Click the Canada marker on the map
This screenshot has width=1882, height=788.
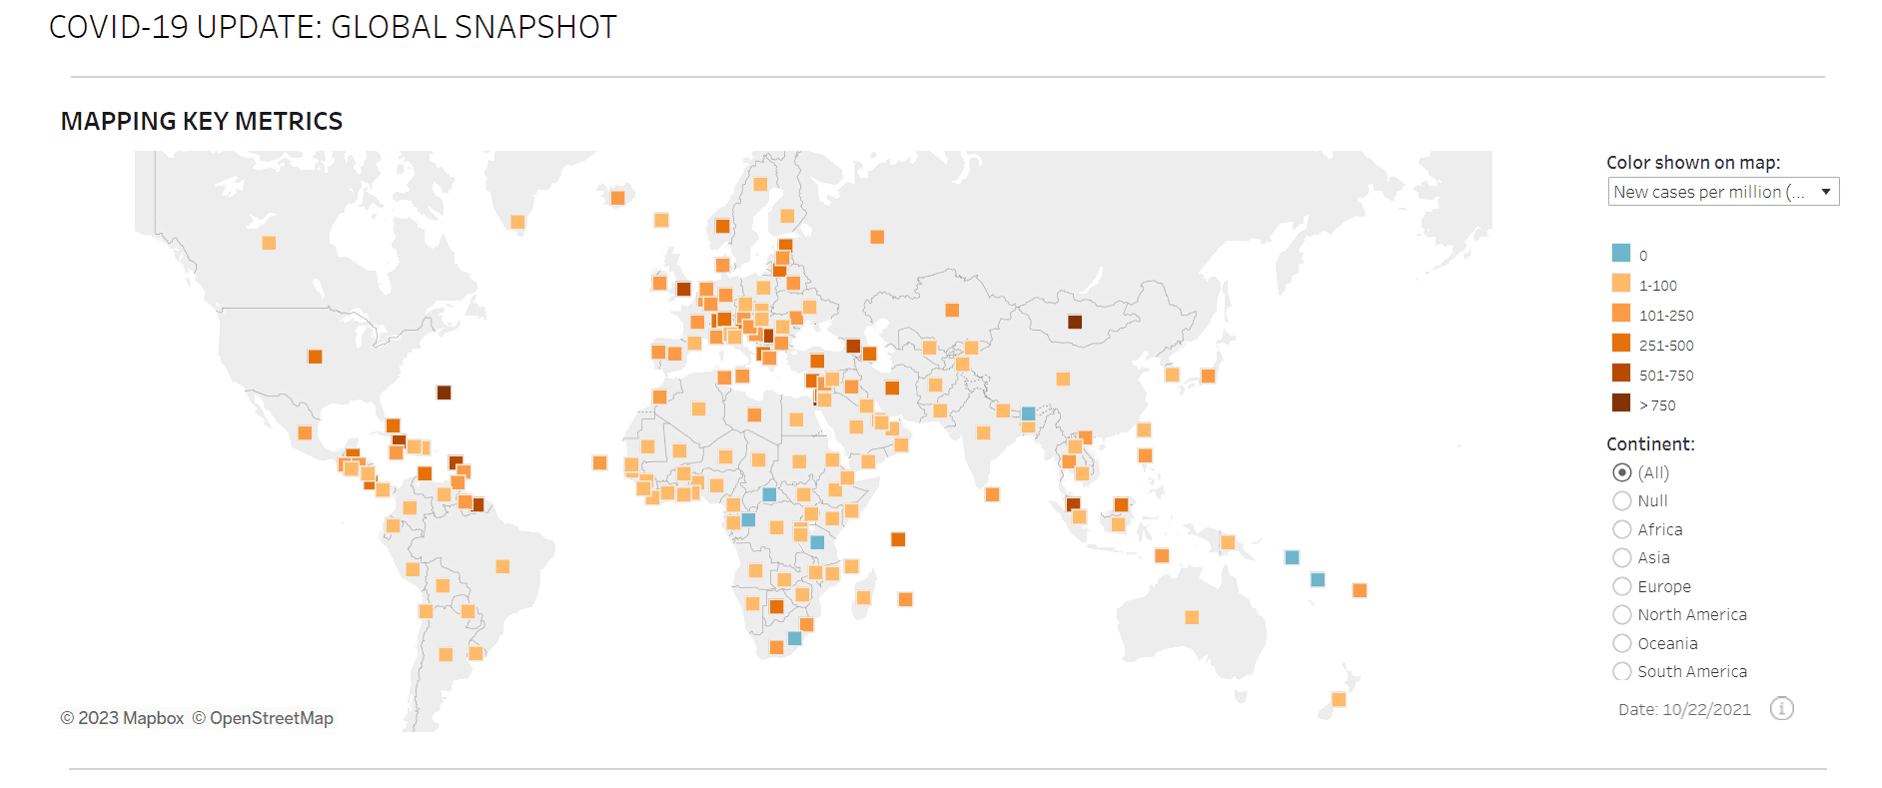pyautogui.click(x=269, y=243)
